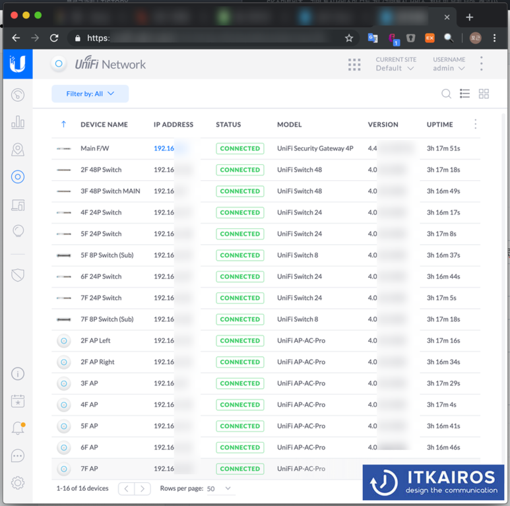
Task: Switch to the grid view icon
Action: [484, 94]
